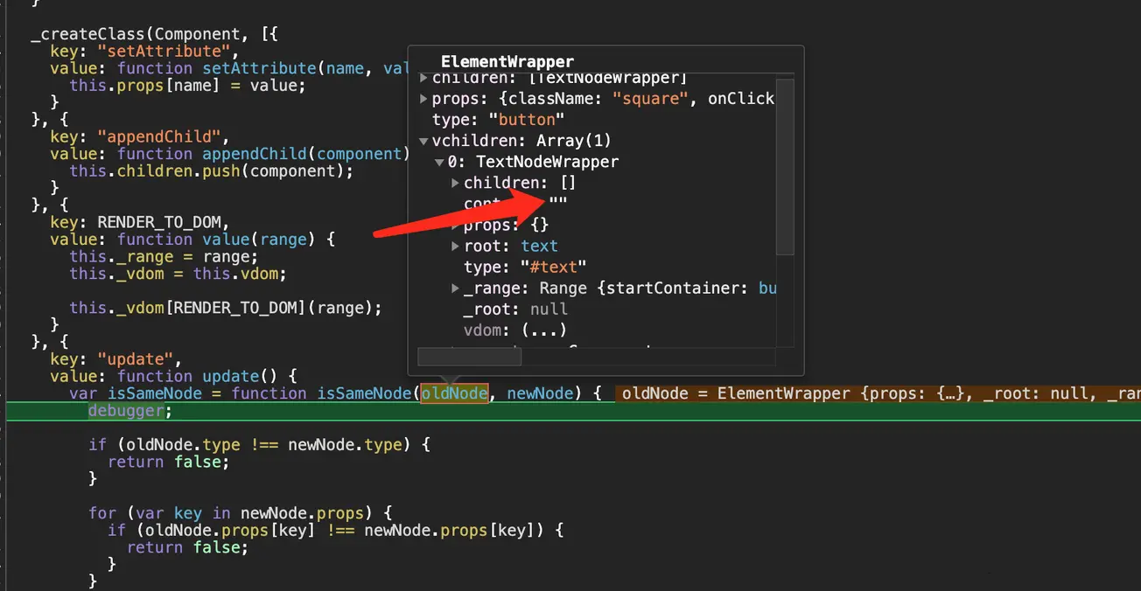Click the horizontal scrollbar below the popup
This screenshot has width=1141, height=591.
(469, 356)
